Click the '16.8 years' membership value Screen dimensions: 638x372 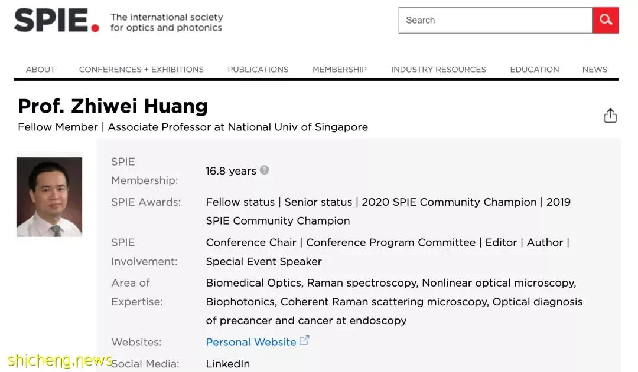pyautogui.click(x=231, y=171)
